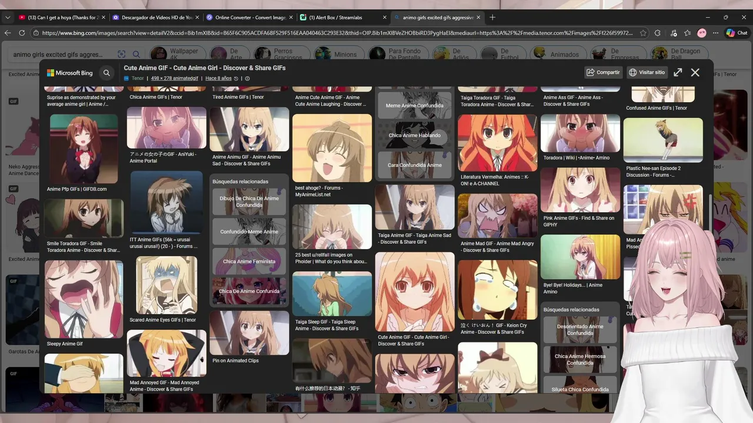Open the media control music icon in the toolbar

pyautogui.click(x=673, y=33)
